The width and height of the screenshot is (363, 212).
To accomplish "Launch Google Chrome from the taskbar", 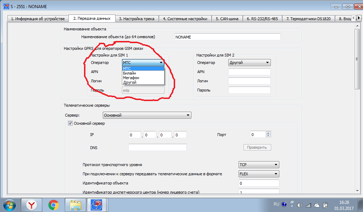I will pyautogui.click(x=54, y=205).
